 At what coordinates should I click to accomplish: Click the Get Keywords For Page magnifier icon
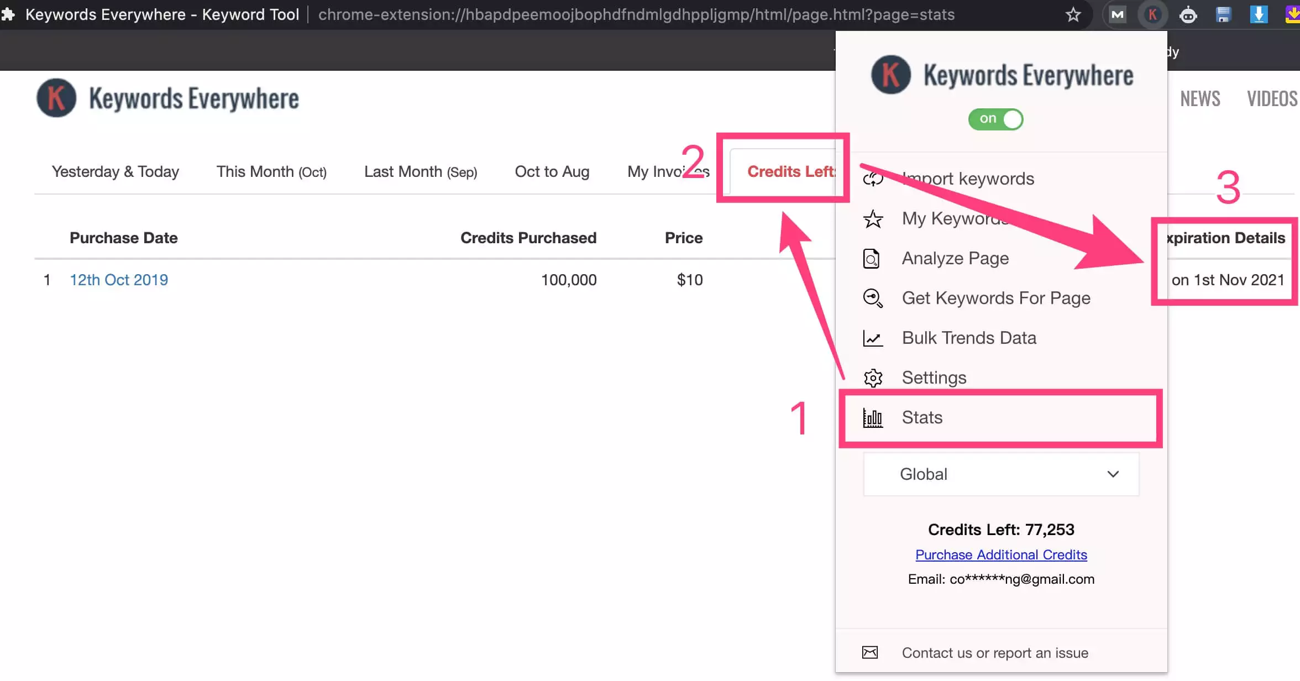[x=873, y=298]
